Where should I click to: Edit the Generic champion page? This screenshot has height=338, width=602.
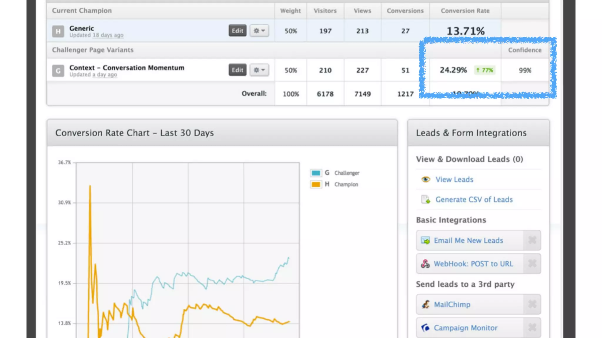point(237,31)
